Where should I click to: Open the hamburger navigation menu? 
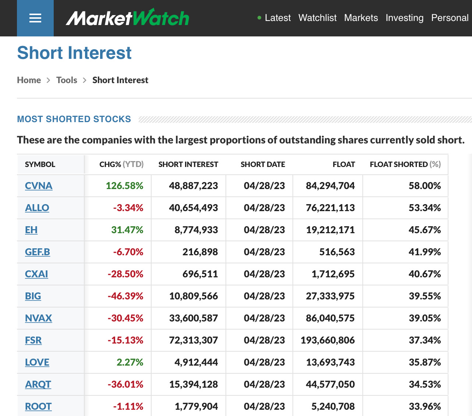35,18
